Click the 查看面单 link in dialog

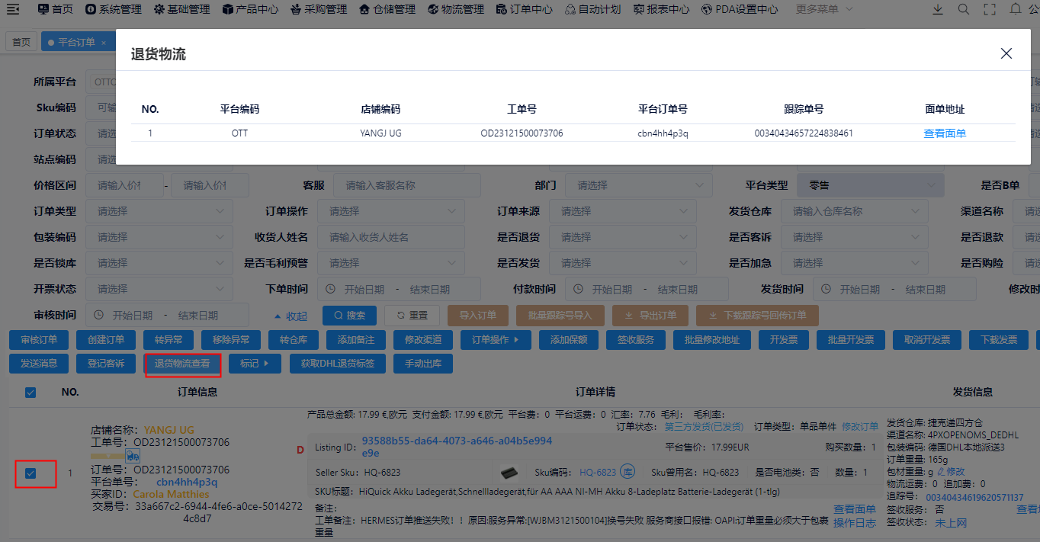(944, 133)
